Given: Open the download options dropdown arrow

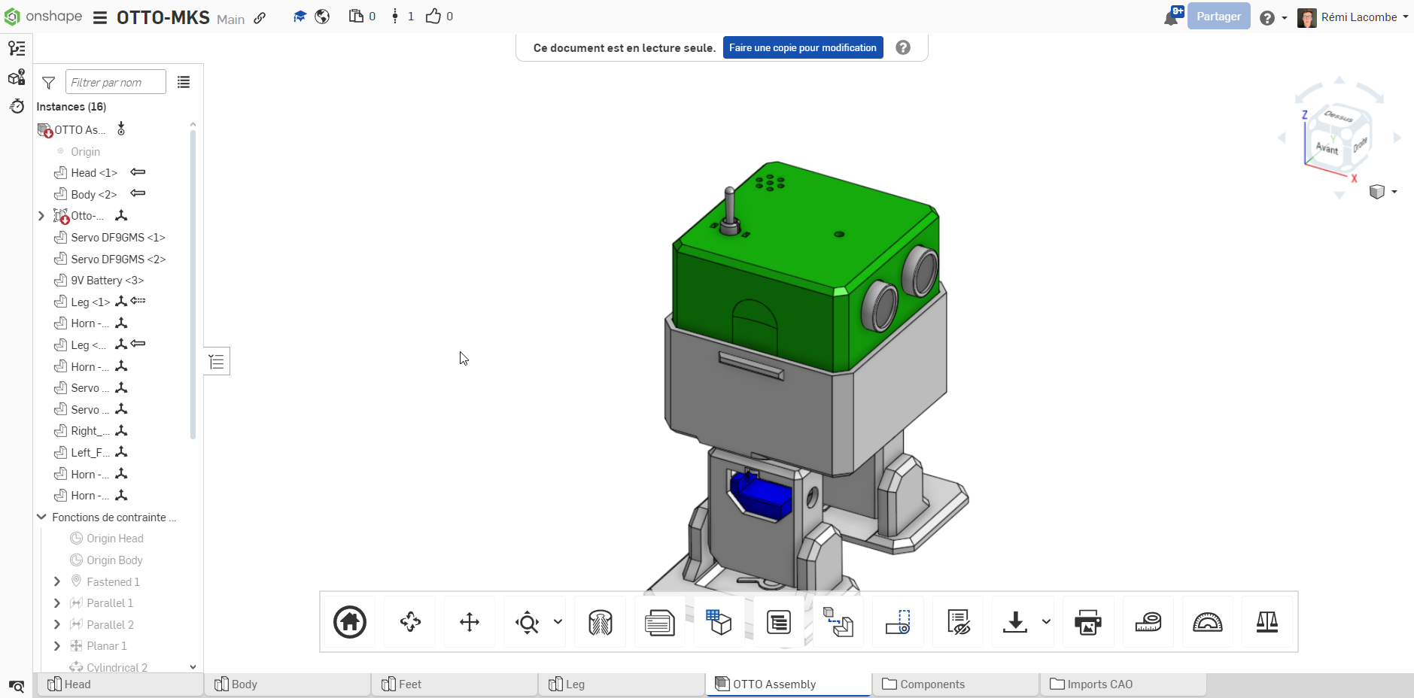Looking at the screenshot, I should tap(1046, 622).
